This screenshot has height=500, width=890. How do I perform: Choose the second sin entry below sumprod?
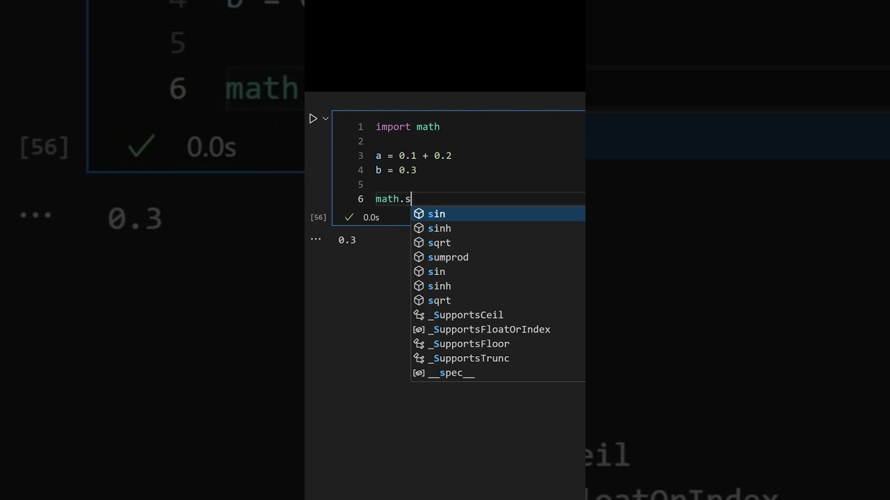click(499, 272)
